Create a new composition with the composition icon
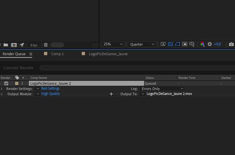This screenshot has height=155, width=235. click(14, 45)
